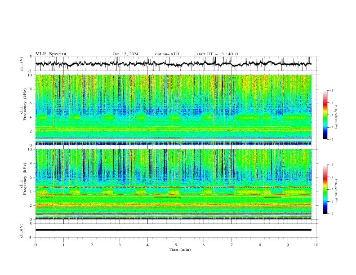356x275 pixels.
Task: Click the ch.2 spectrogram color bar
Action: point(325,189)
